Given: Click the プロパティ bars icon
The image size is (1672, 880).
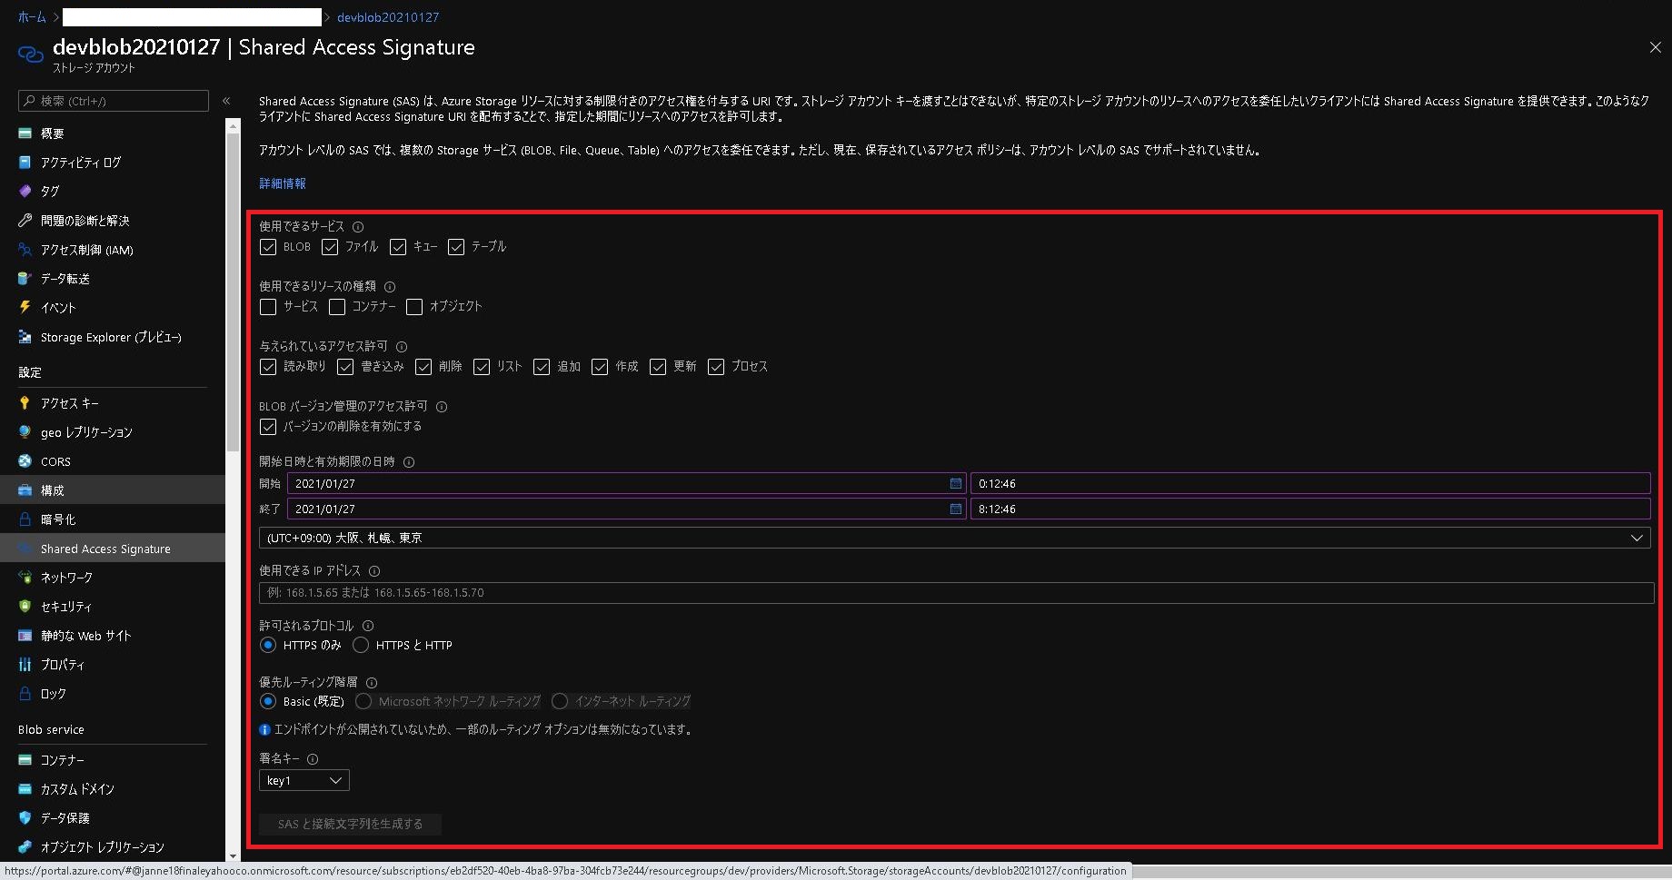Looking at the screenshot, I should tap(25, 665).
